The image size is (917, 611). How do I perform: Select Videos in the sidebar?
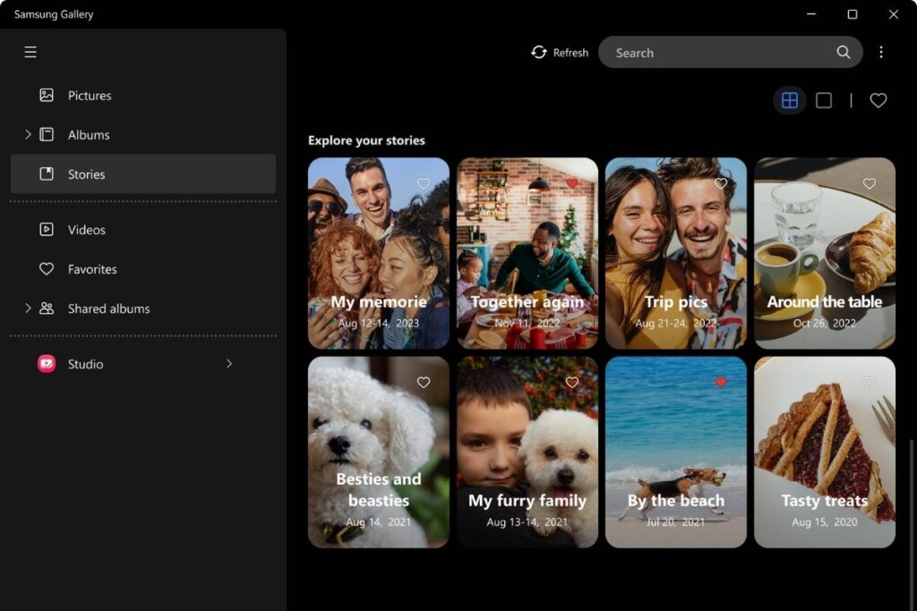[x=143, y=229]
